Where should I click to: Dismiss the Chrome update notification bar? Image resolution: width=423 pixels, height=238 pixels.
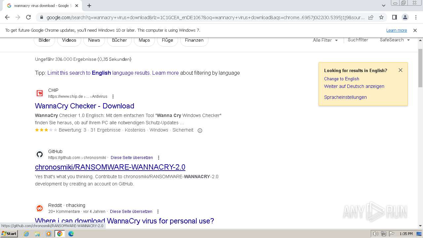[x=415, y=30]
